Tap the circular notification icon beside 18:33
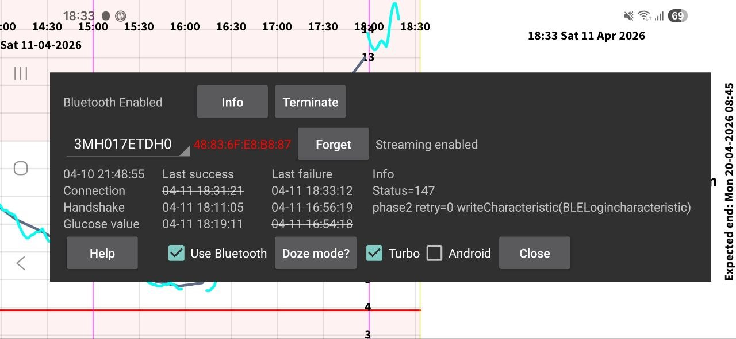Viewport: 736px width, 339px height. 121,16
